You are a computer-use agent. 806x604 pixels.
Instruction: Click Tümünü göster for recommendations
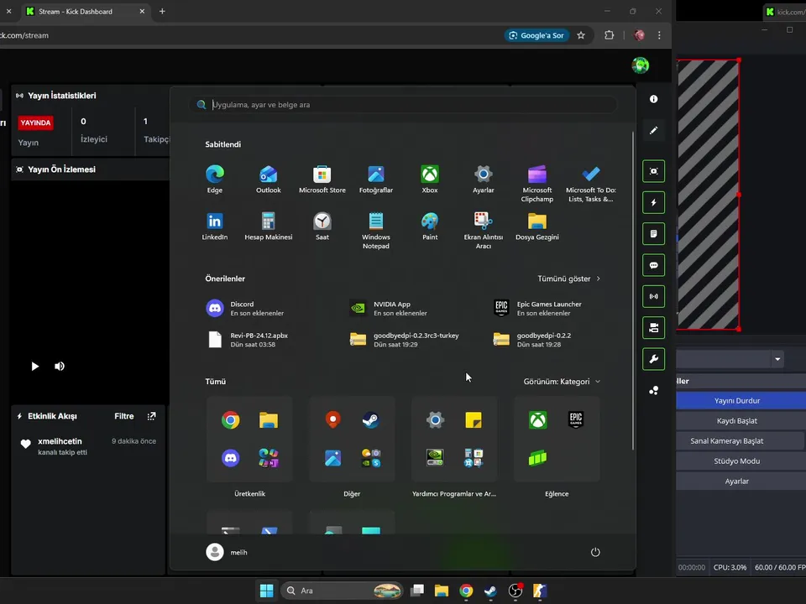(x=569, y=279)
